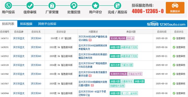
Task: Select the 投诉列表 tab
Action: [x=8, y=24]
